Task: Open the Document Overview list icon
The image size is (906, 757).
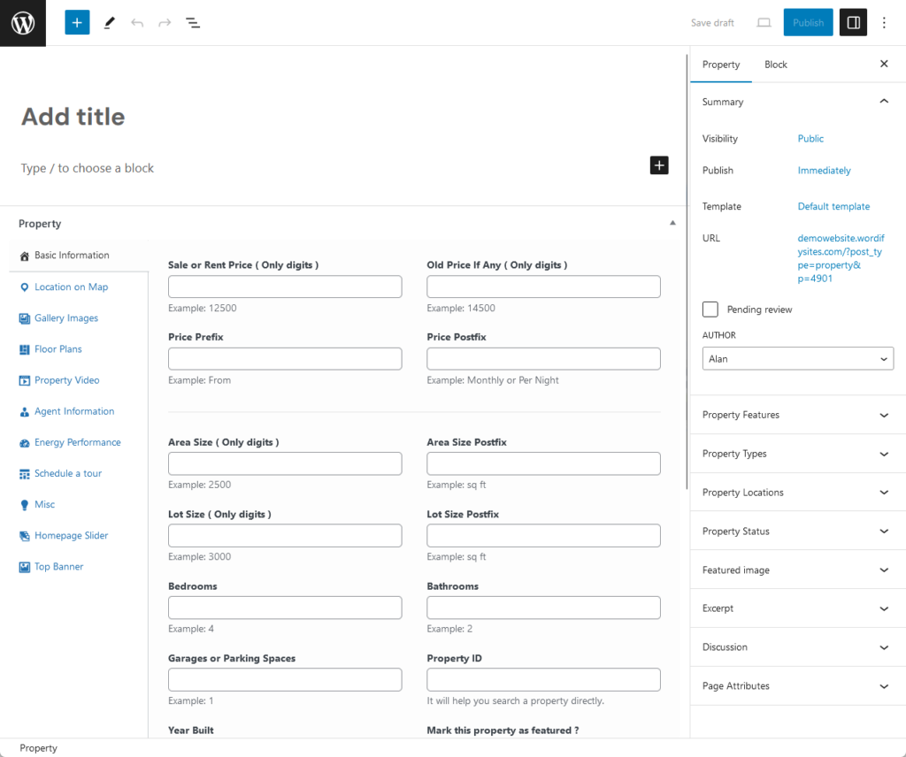Action: tap(193, 23)
